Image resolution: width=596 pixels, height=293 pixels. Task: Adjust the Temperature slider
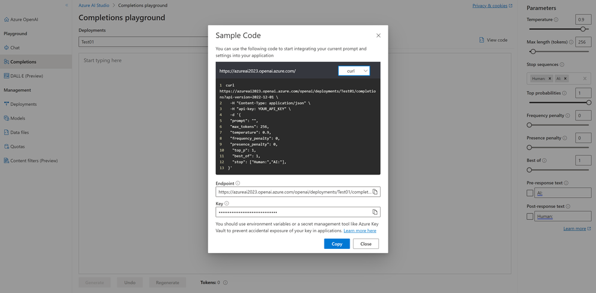pyautogui.click(x=583, y=29)
